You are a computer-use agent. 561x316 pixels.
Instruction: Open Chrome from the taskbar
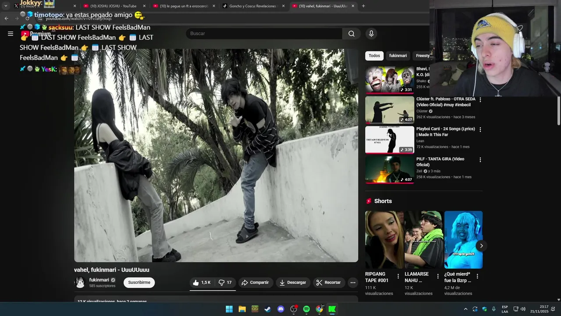click(x=320, y=309)
